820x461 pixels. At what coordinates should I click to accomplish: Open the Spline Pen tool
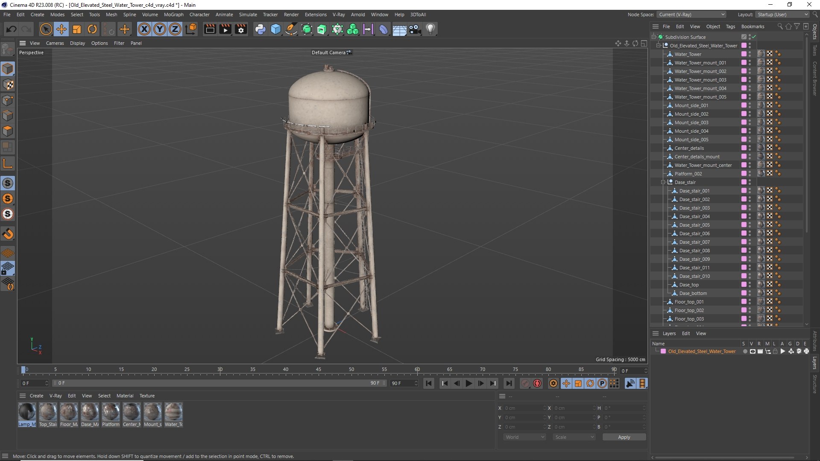point(291,29)
